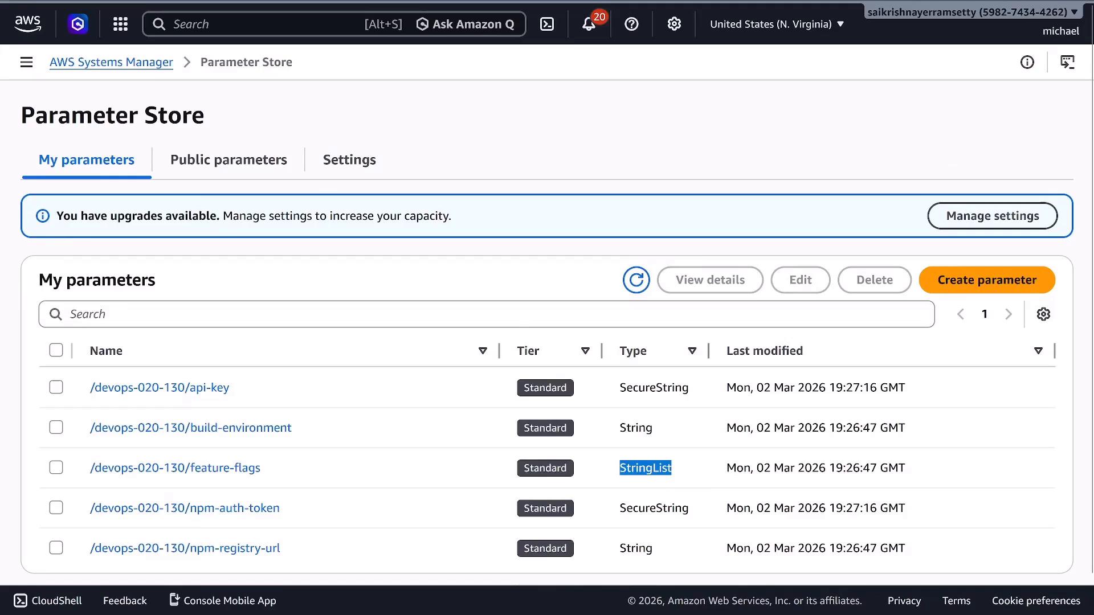
Task: View the notifications bell icon
Action: pos(589,24)
